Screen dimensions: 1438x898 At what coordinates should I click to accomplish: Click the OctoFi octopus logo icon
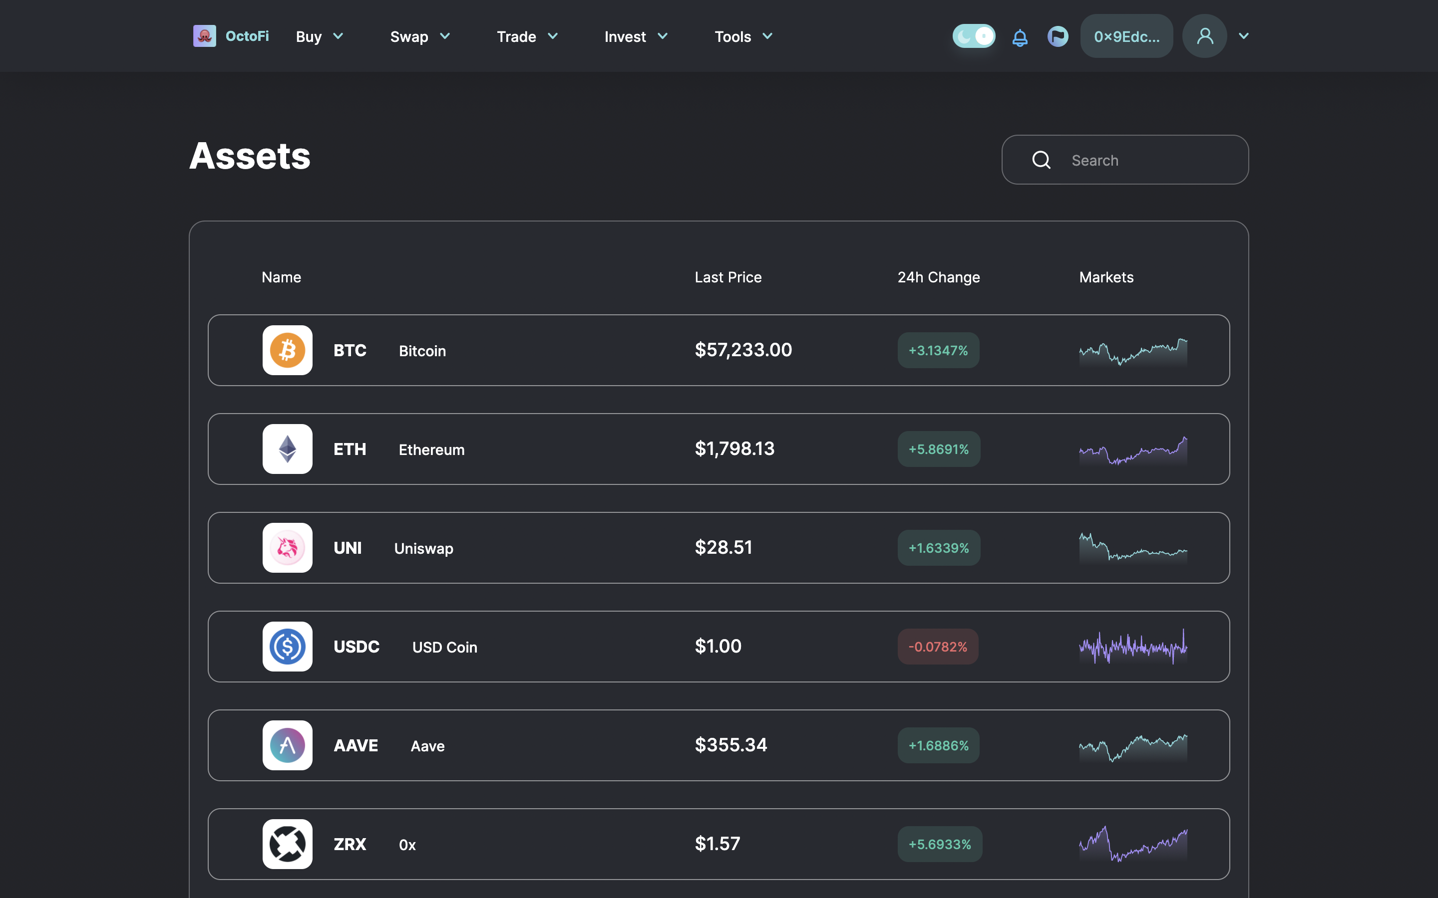[204, 36]
